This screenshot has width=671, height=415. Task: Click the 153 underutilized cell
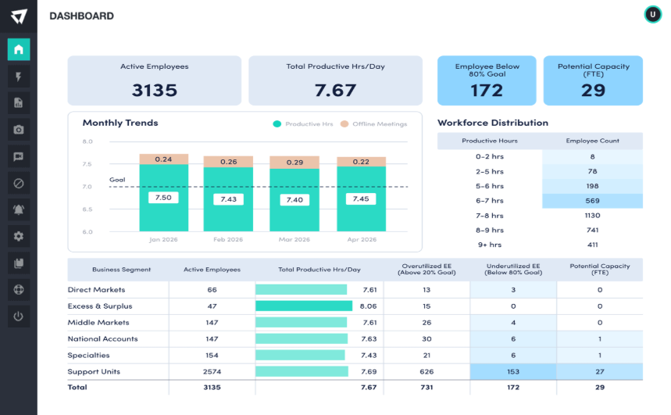click(513, 371)
